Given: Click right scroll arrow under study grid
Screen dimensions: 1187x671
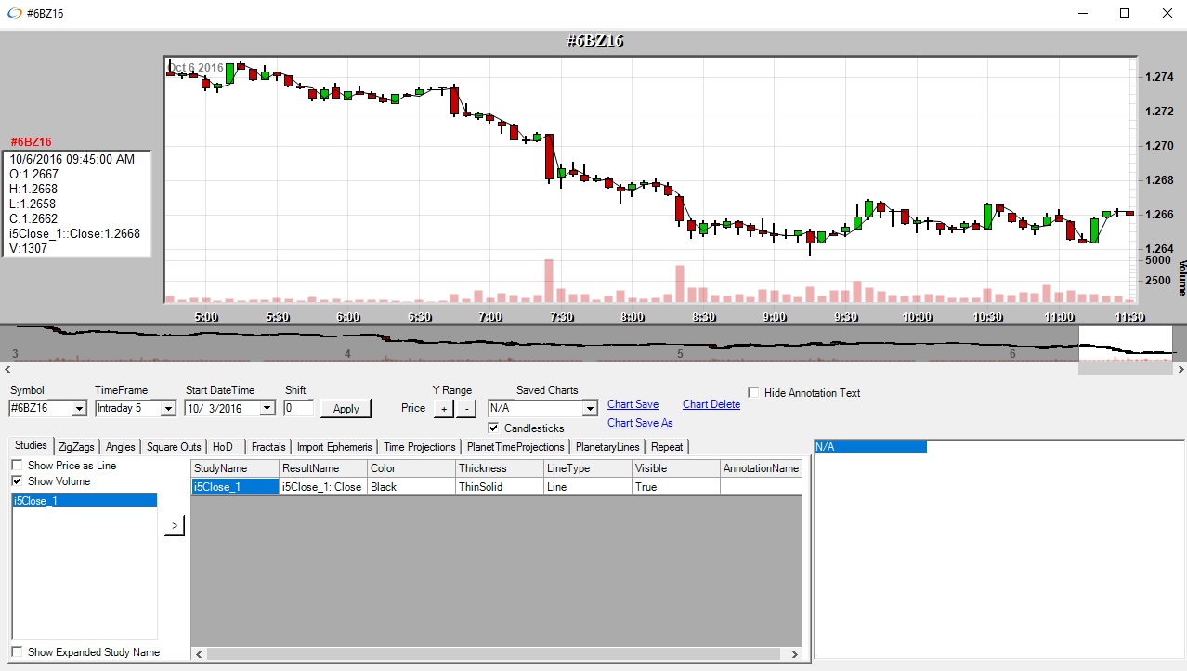Looking at the screenshot, I should (x=795, y=654).
